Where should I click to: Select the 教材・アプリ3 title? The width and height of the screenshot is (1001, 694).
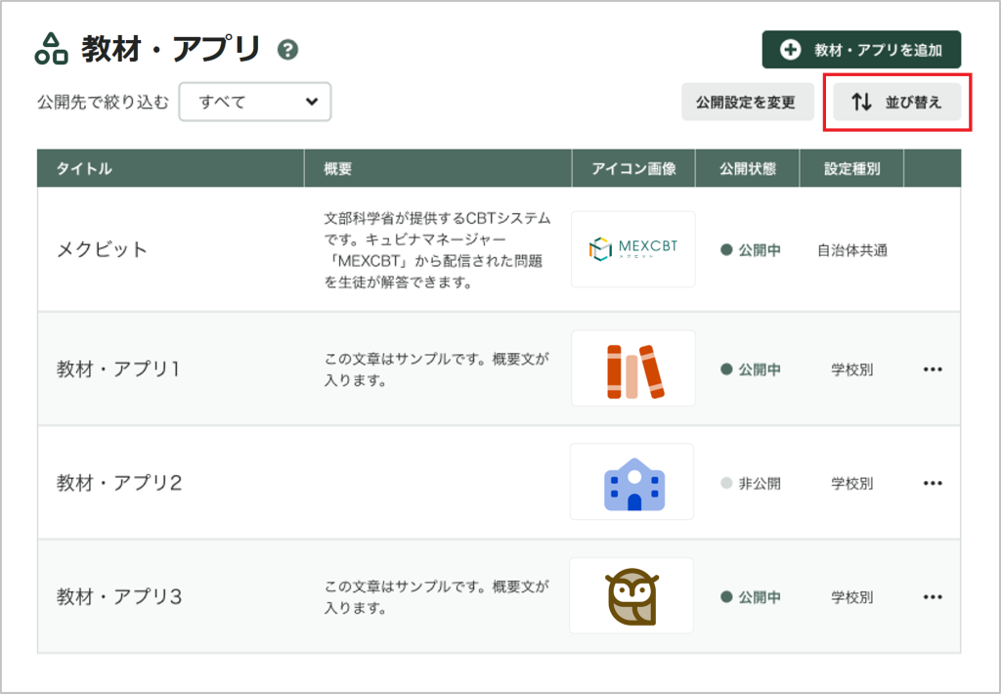[119, 597]
